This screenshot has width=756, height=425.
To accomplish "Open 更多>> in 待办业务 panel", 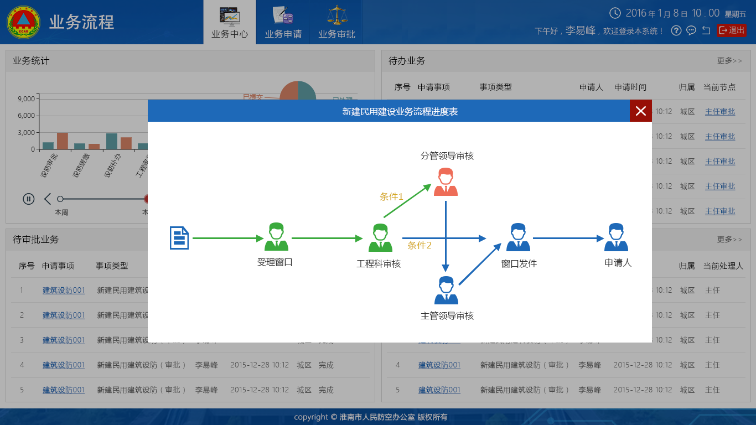I will (729, 61).
